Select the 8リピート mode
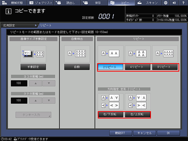Image resolution: width=188 pixels, height=141 pixels. pos(165,67)
